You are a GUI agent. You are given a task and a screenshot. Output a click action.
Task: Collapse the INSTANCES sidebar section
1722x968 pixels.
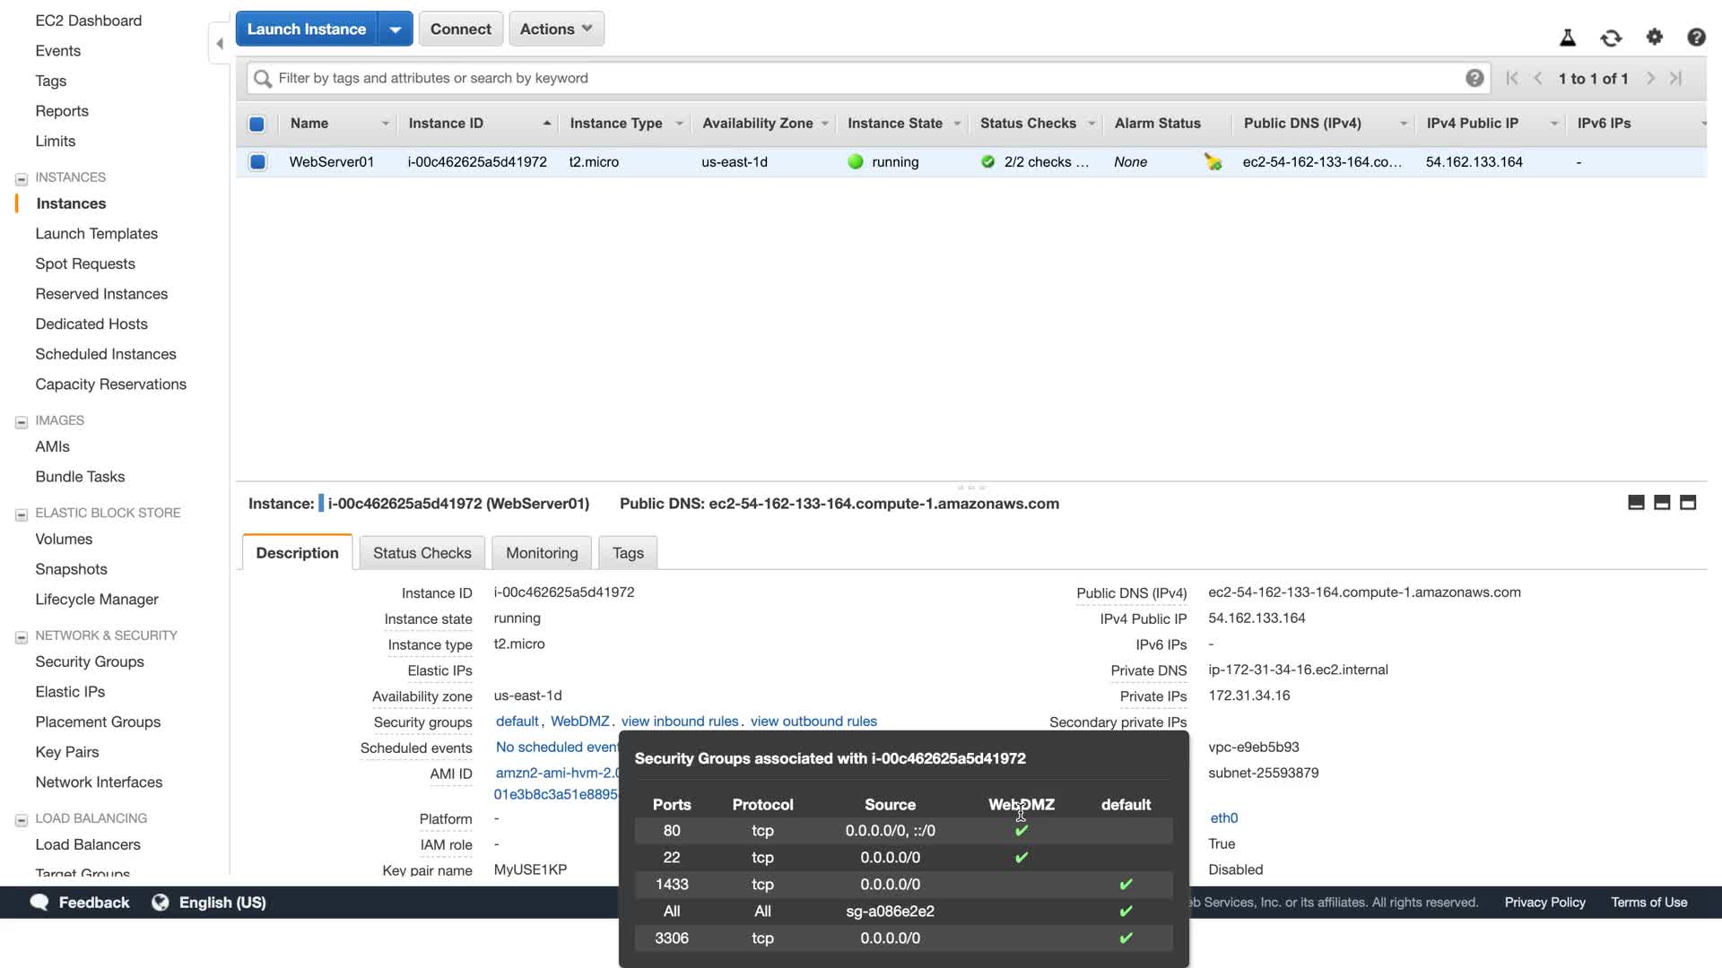coord(22,178)
